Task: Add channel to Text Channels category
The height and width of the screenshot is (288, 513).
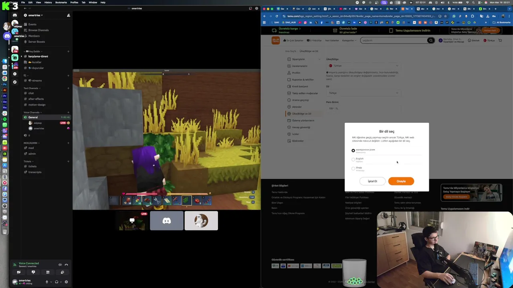Action: coord(68,88)
